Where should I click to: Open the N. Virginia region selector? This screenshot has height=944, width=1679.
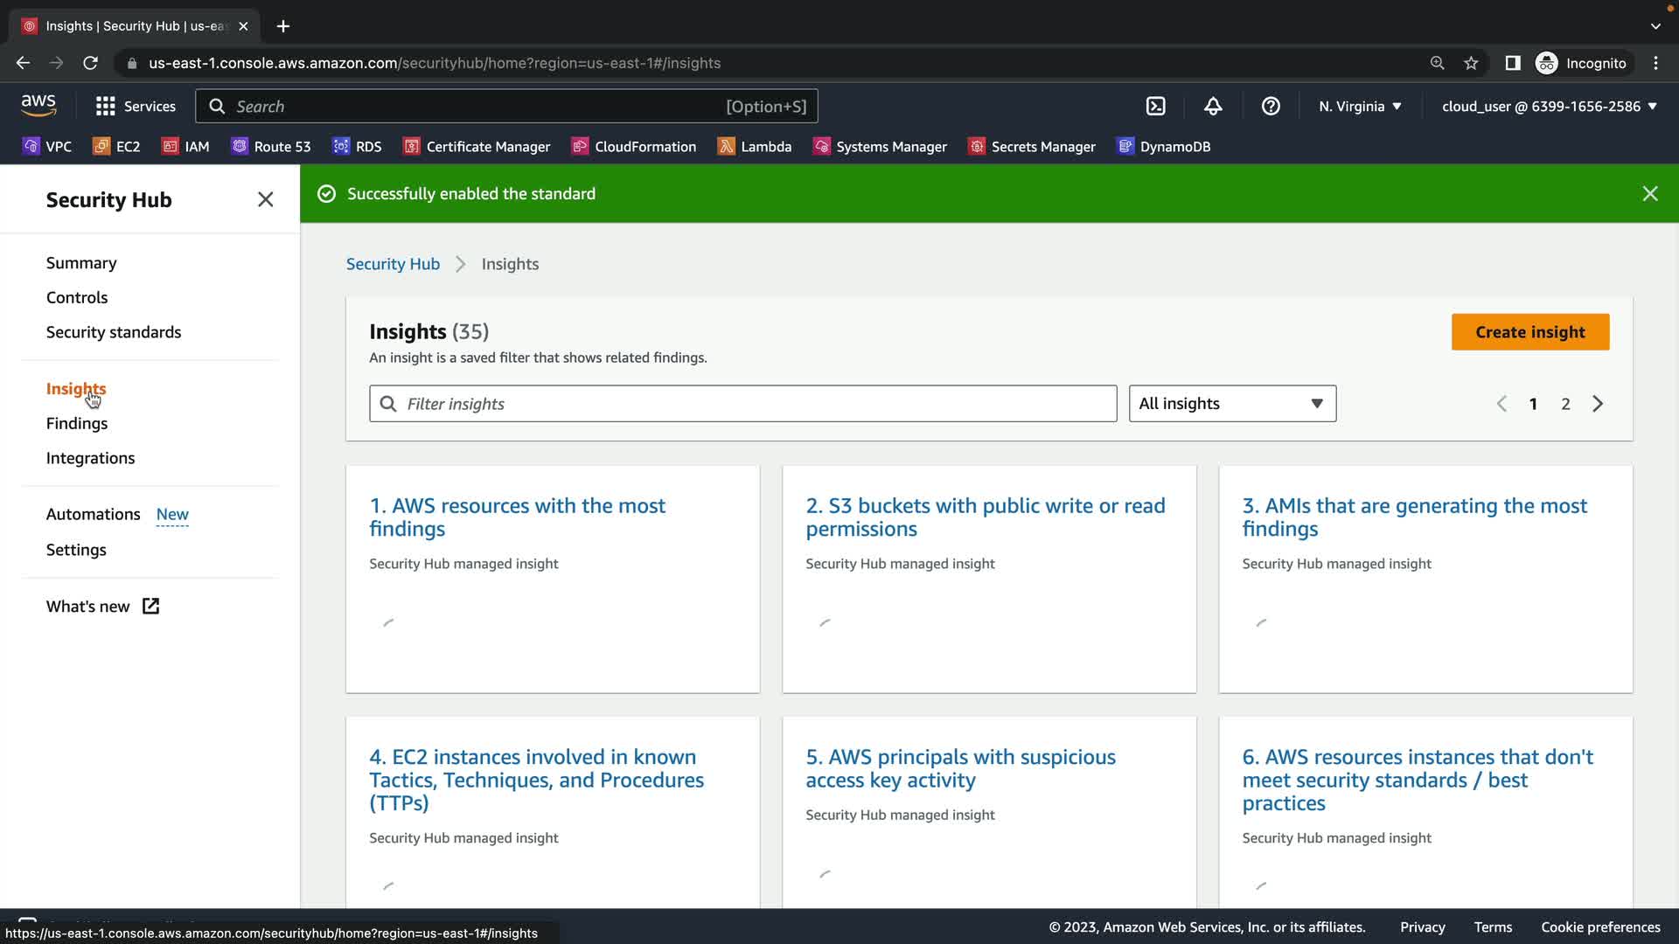click(x=1360, y=107)
